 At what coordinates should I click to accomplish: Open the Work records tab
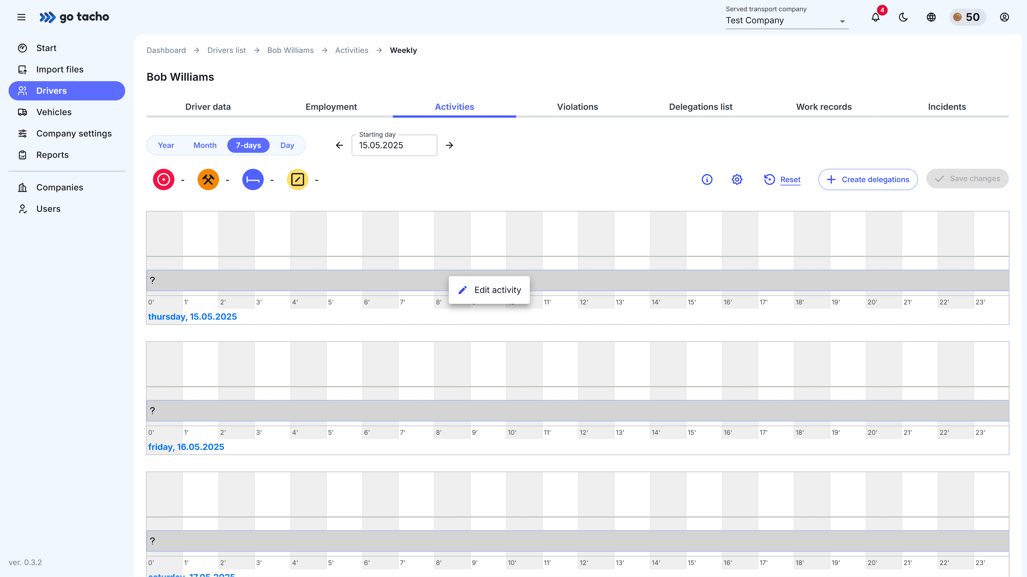[x=824, y=107]
